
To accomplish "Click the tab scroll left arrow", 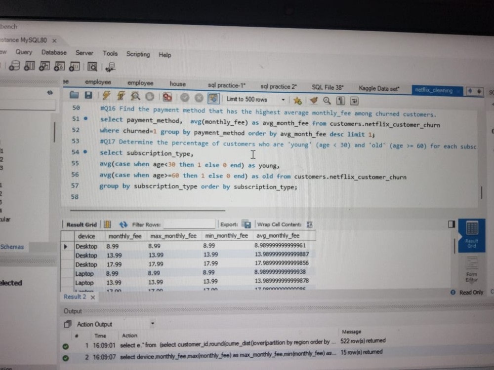I will pyautogui.click(x=470, y=91).
